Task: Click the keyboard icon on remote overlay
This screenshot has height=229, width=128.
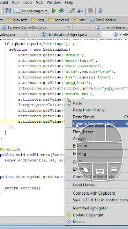Action: coord(100,171)
